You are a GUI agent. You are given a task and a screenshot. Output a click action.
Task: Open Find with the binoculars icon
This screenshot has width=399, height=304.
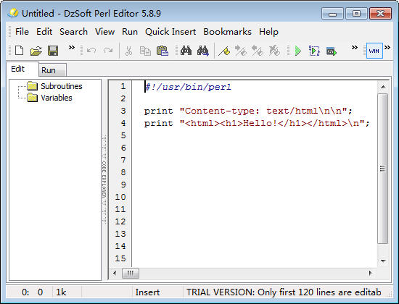coord(186,51)
